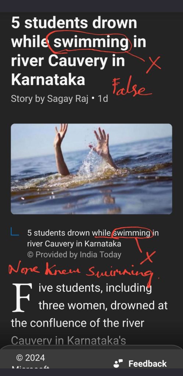The width and height of the screenshot is (183, 376).
Task: Tap the line the confluence of the river
Action: 78,323
